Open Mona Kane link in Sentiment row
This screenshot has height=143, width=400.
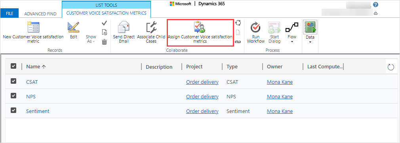280,111
